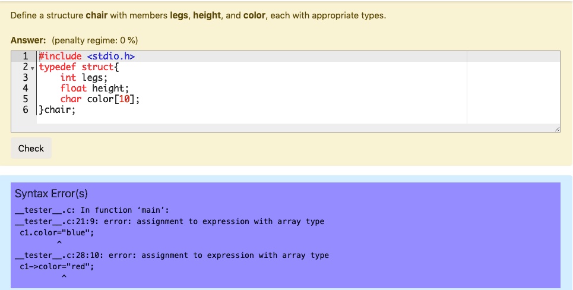Image resolution: width=573 pixels, height=290 pixels.
Task: Click the 'Answer:' label
Action: tap(29, 40)
